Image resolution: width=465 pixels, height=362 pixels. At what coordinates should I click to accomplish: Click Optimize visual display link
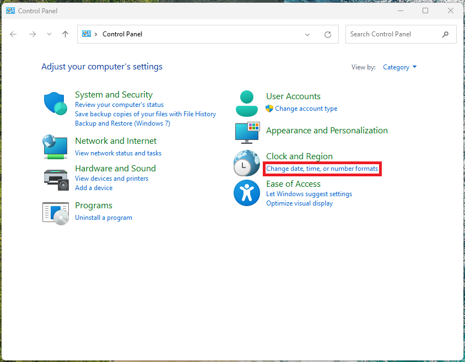point(299,203)
